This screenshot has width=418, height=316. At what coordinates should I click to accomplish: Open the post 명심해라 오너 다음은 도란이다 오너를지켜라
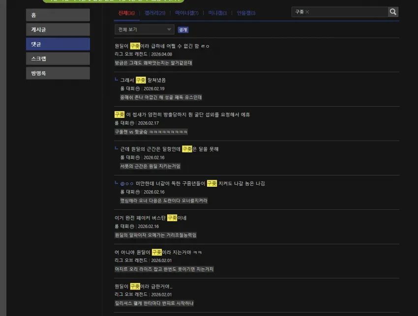[164, 201]
